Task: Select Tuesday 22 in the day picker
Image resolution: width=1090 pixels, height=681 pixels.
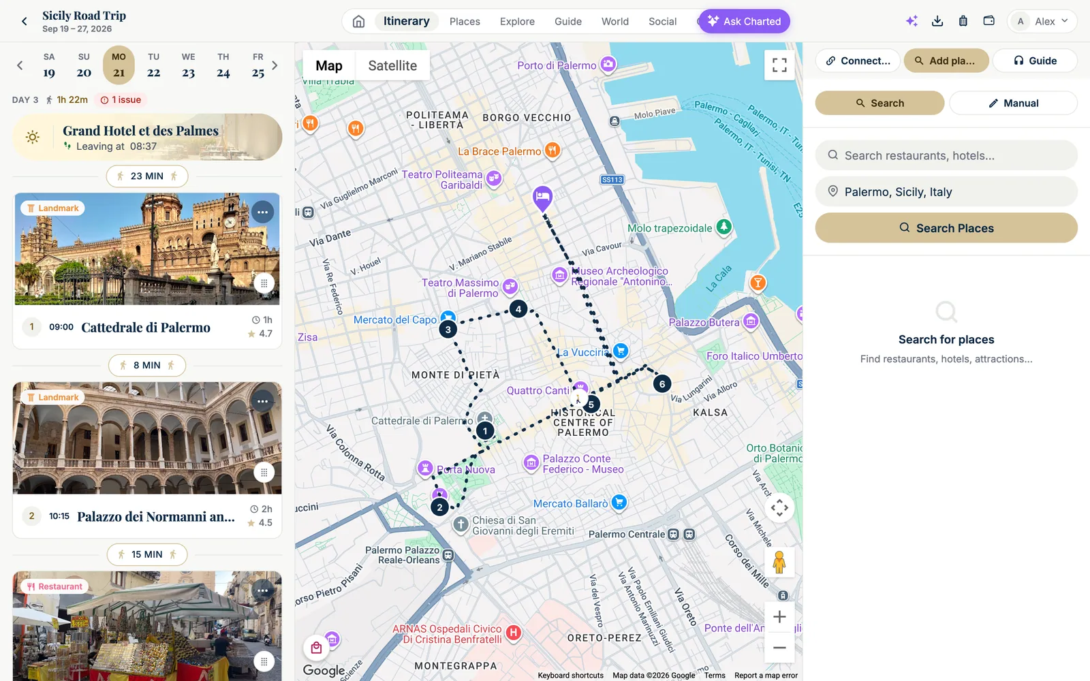Action: (x=154, y=65)
